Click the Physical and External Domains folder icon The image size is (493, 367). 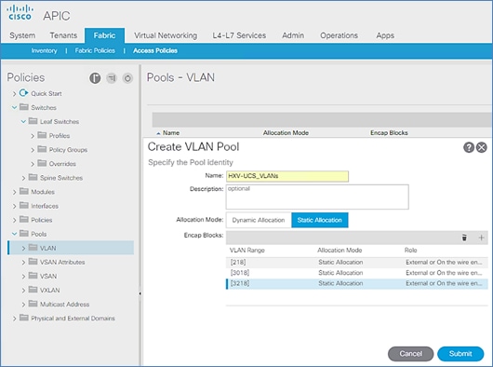point(24,318)
